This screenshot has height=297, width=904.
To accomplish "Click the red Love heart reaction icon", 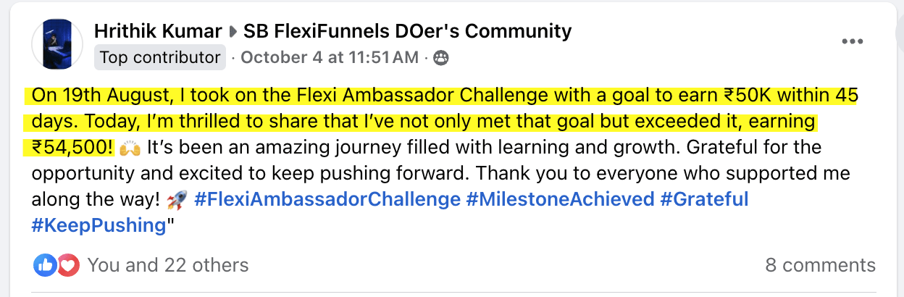I will pyautogui.click(x=67, y=265).
